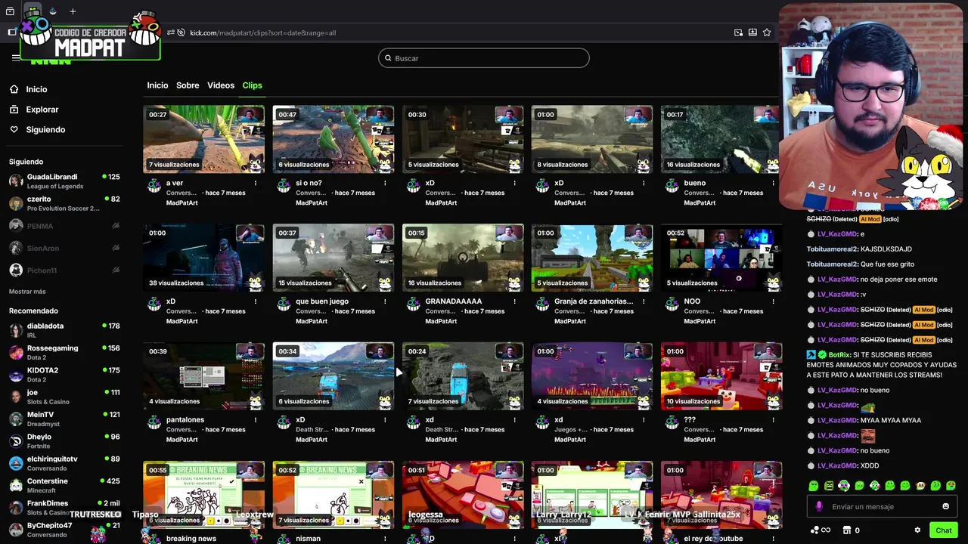The height and width of the screenshot is (544, 968).
Task: Open chat settings gear icon
Action: [x=917, y=530]
